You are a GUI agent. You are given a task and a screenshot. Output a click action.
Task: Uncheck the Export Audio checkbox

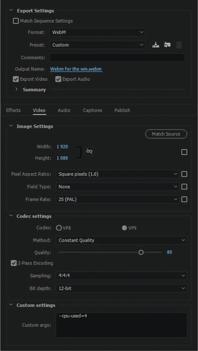click(58, 79)
